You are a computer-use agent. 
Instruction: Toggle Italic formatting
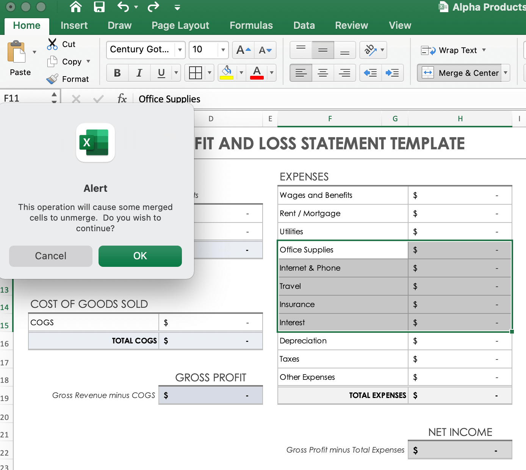[x=139, y=73]
